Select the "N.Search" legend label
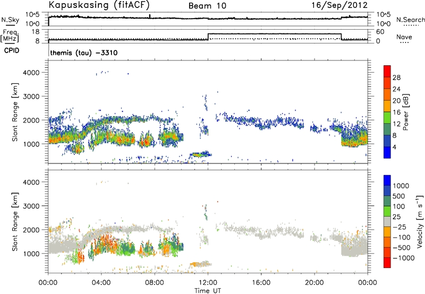425x294 pixels. coord(410,20)
